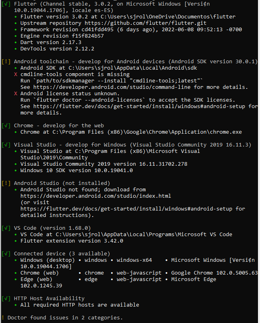Click the flutter.dev android-setup URL under license status
260x323 pixels.
tap(139, 106)
